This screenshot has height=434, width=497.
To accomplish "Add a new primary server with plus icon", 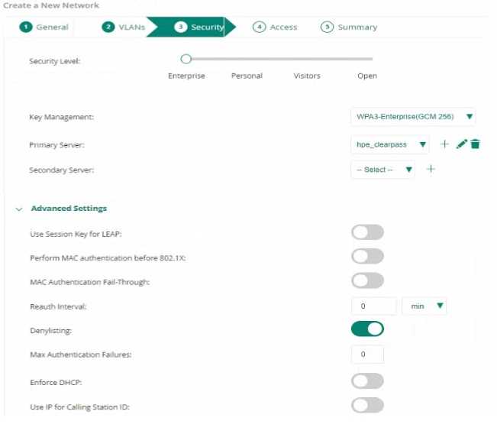I will click(x=445, y=144).
